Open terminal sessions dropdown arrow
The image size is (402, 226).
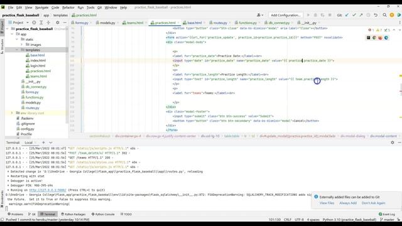51,143
